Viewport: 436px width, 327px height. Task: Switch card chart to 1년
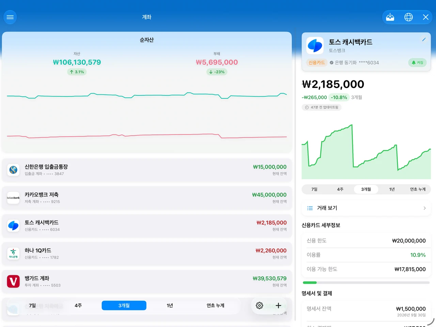[392, 189]
